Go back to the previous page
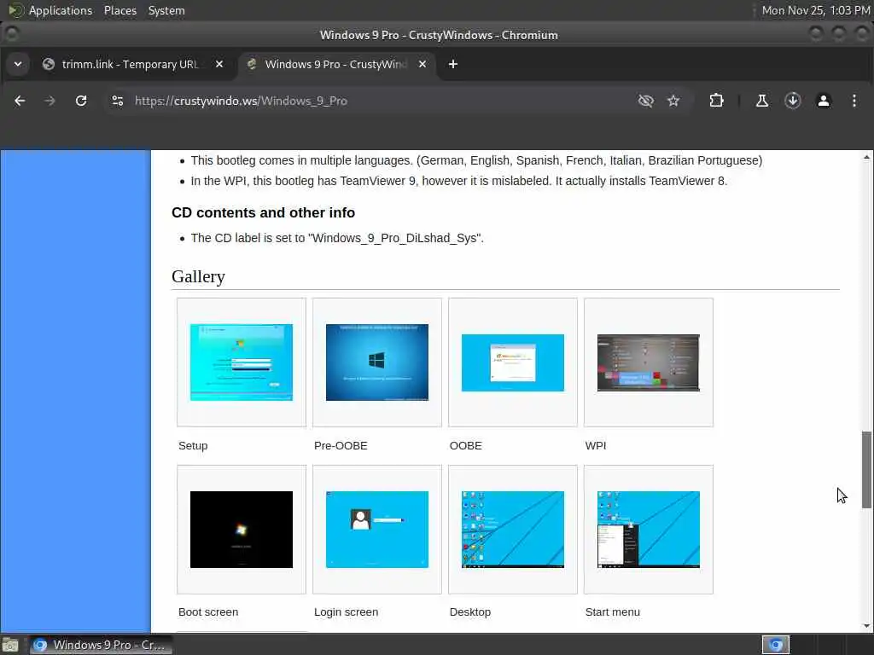 click(20, 101)
